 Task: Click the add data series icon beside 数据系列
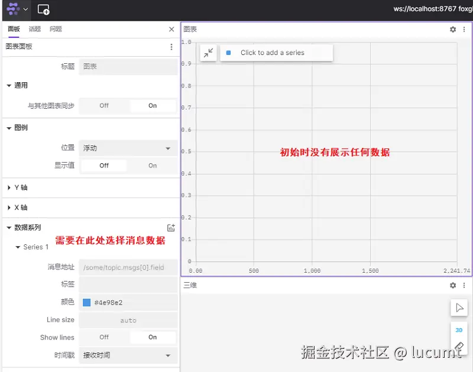coord(171,228)
